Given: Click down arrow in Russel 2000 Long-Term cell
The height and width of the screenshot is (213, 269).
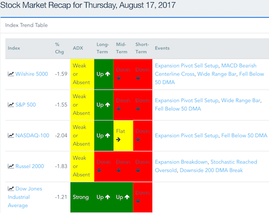Looking at the screenshot, I should click(99, 170).
